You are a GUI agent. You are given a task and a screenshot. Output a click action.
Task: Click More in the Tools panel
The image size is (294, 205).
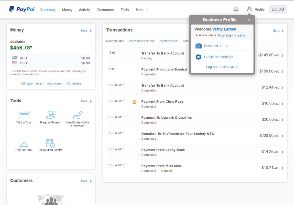86,101
